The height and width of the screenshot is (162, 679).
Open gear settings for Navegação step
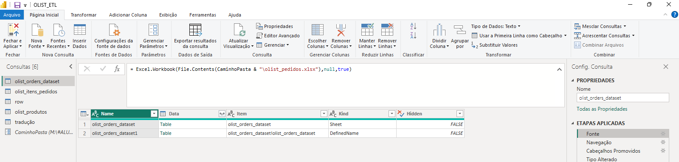coord(663,142)
